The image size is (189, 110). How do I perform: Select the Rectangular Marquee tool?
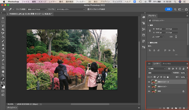click(3, 22)
